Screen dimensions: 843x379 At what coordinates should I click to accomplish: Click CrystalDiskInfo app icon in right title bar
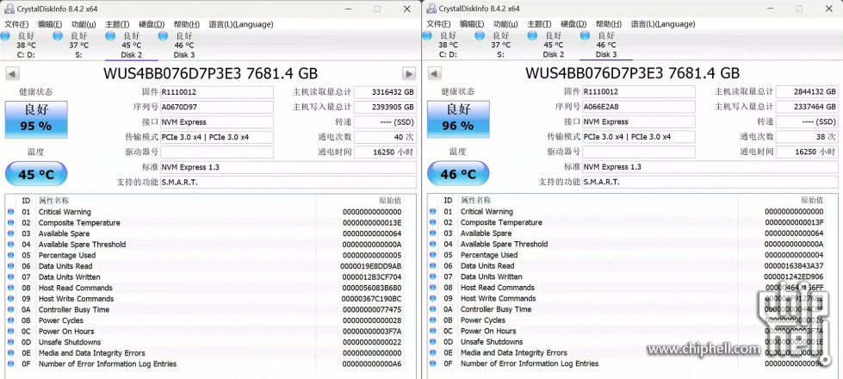pos(431,9)
